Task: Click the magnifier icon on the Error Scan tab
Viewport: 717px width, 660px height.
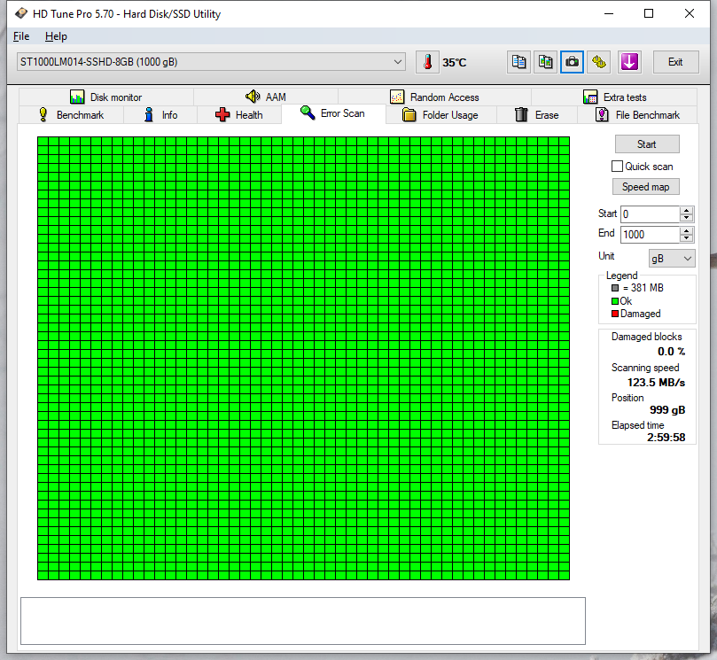Action: 307,113
